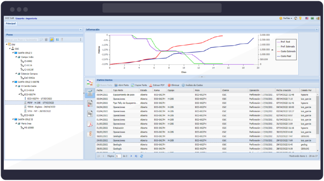The image size is (324, 181).
Task: Collapse the DW root node
Action: 7,44
